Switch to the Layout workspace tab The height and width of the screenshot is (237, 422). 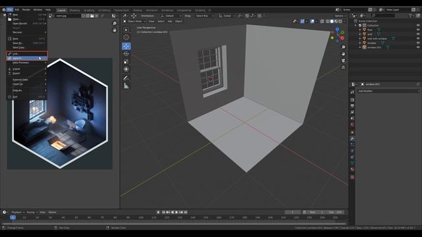[x=61, y=11]
